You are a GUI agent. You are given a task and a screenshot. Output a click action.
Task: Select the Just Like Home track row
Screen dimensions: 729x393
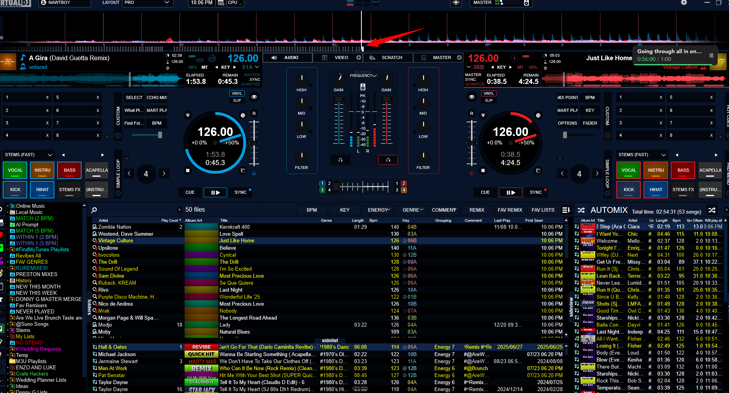237,241
